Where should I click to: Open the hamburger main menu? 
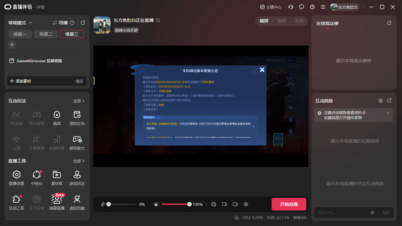click(323, 7)
